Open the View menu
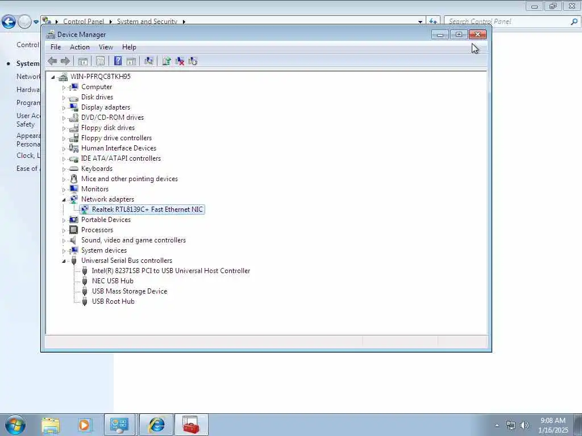The image size is (582, 436). [106, 47]
